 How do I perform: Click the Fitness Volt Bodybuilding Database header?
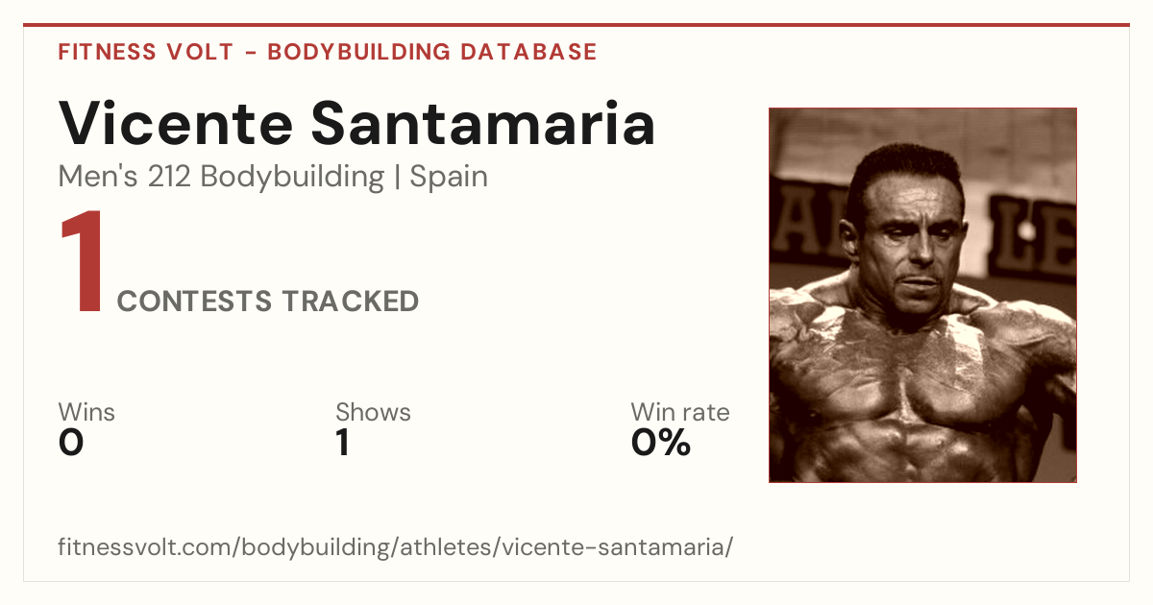point(328,52)
